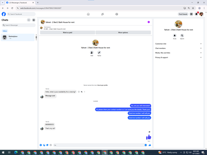
Task: Click the listing thumbnail in right info panel
Action: point(178,24)
